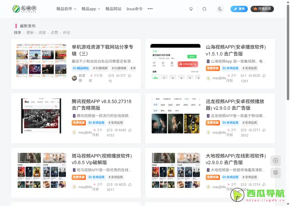
Task: Click the like thumb icon on 山海视频APP card
Action: pos(264,75)
